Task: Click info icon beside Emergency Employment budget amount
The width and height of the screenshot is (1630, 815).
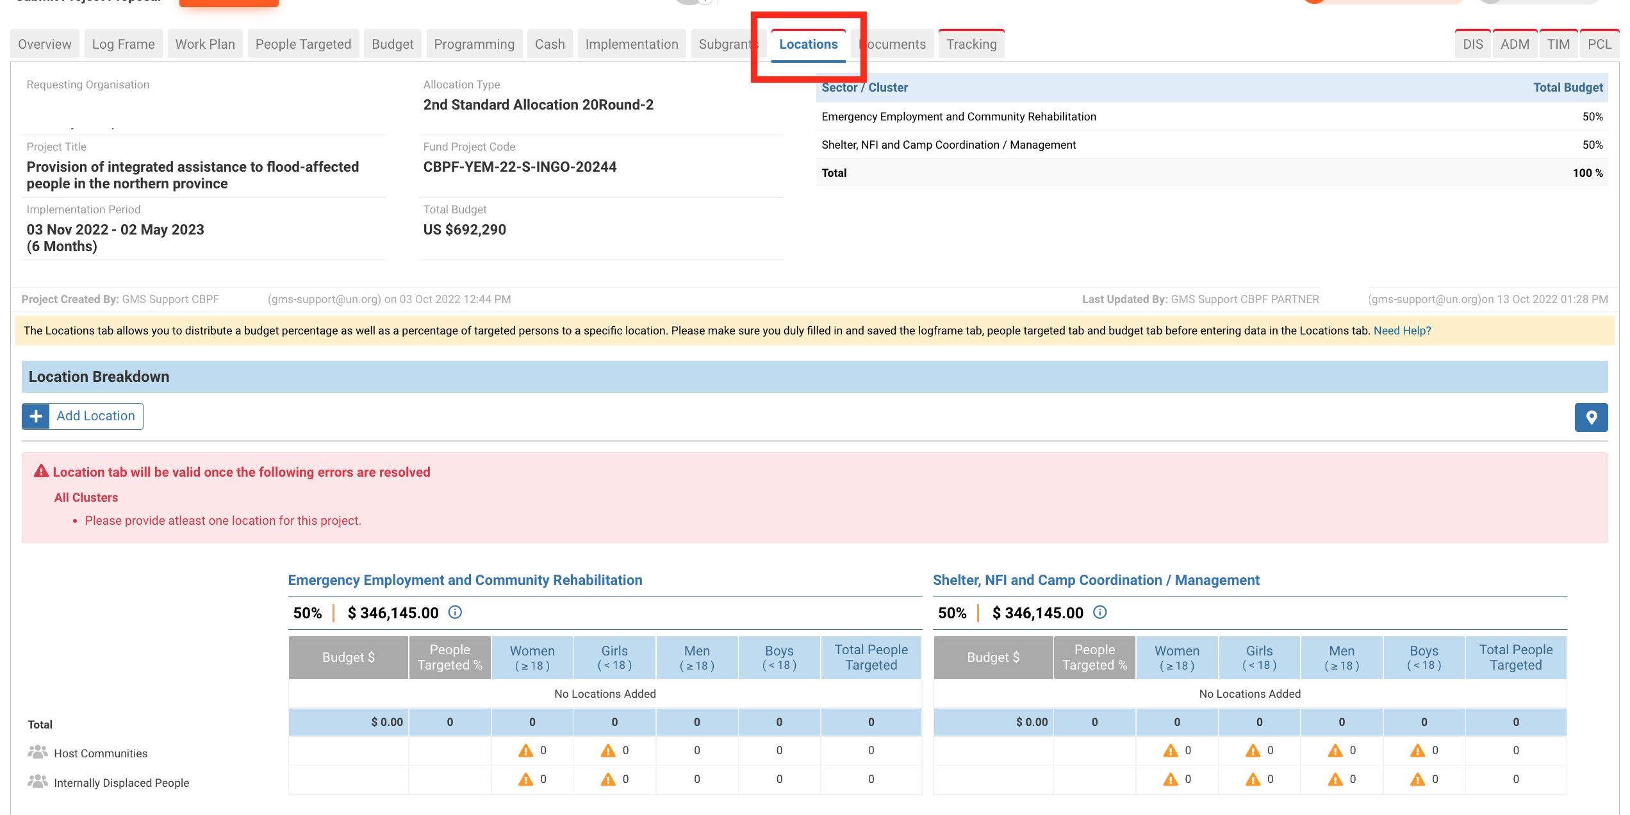Action: click(x=455, y=613)
